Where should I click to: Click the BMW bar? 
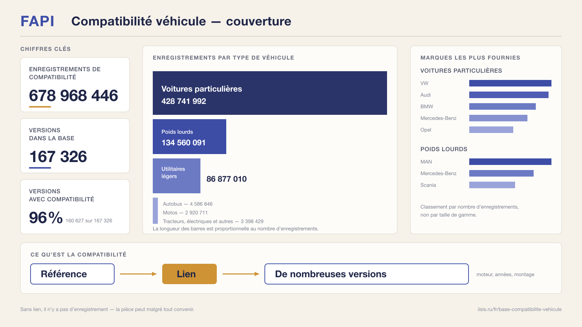point(502,106)
